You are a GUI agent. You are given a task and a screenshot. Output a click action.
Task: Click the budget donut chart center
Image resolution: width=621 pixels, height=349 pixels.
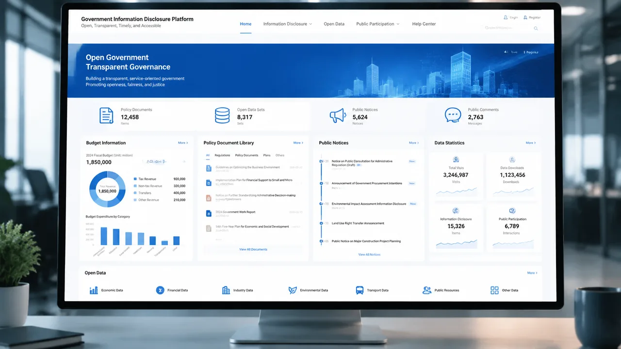pyautogui.click(x=107, y=189)
